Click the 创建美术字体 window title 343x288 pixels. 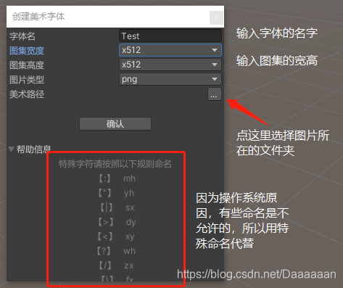tap(38, 17)
